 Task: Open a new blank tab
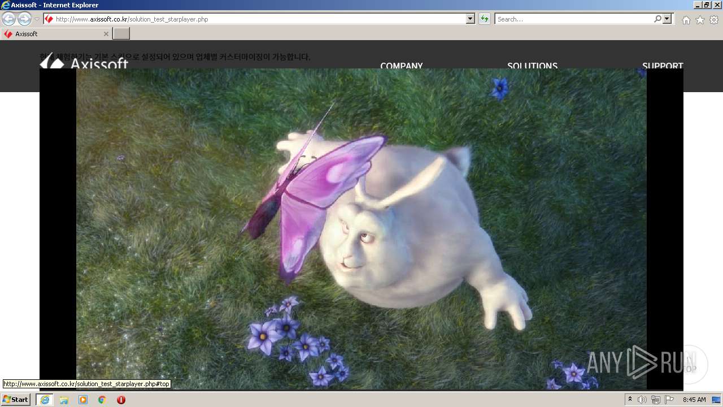tap(121, 34)
